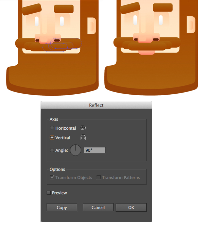The width and height of the screenshot is (204, 225).
Task: Click the 90° angle input field
Action: point(95,150)
